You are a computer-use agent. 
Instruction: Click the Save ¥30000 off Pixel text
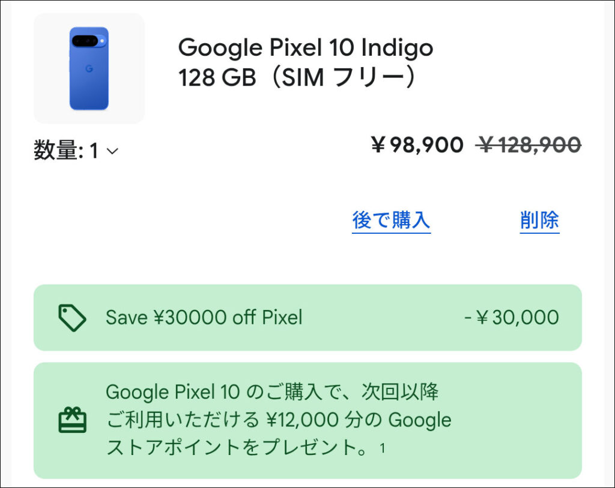[204, 317]
